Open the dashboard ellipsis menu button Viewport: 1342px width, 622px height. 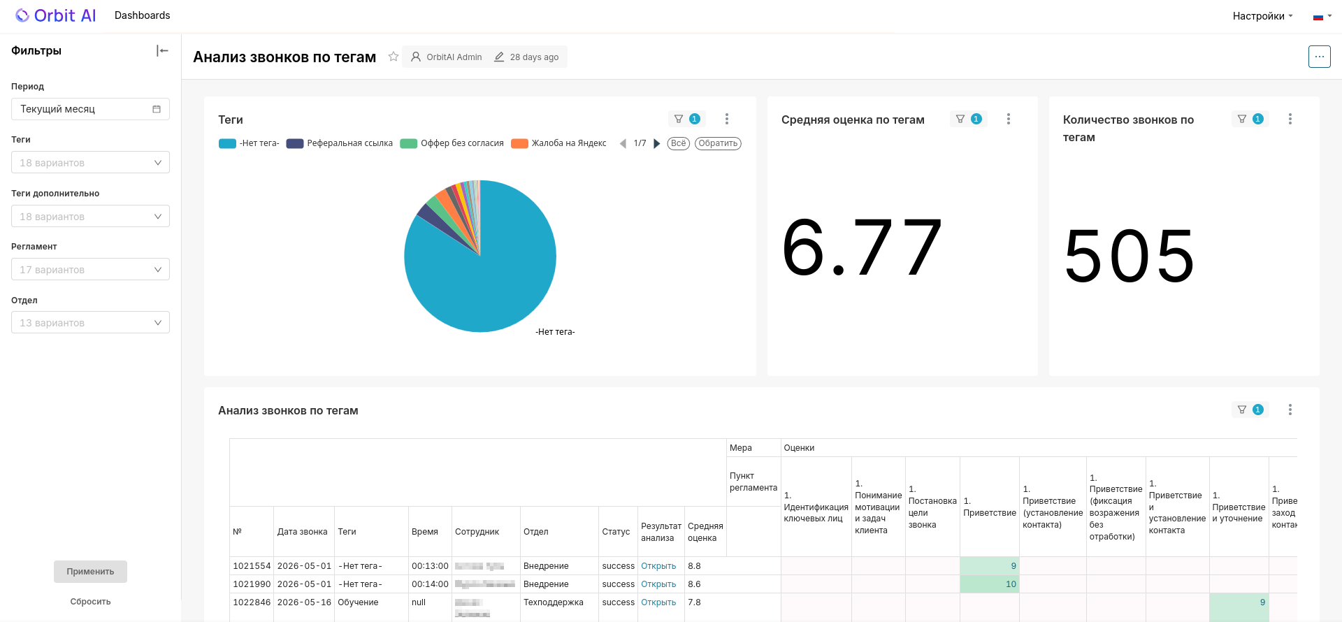pos(1319,57)
